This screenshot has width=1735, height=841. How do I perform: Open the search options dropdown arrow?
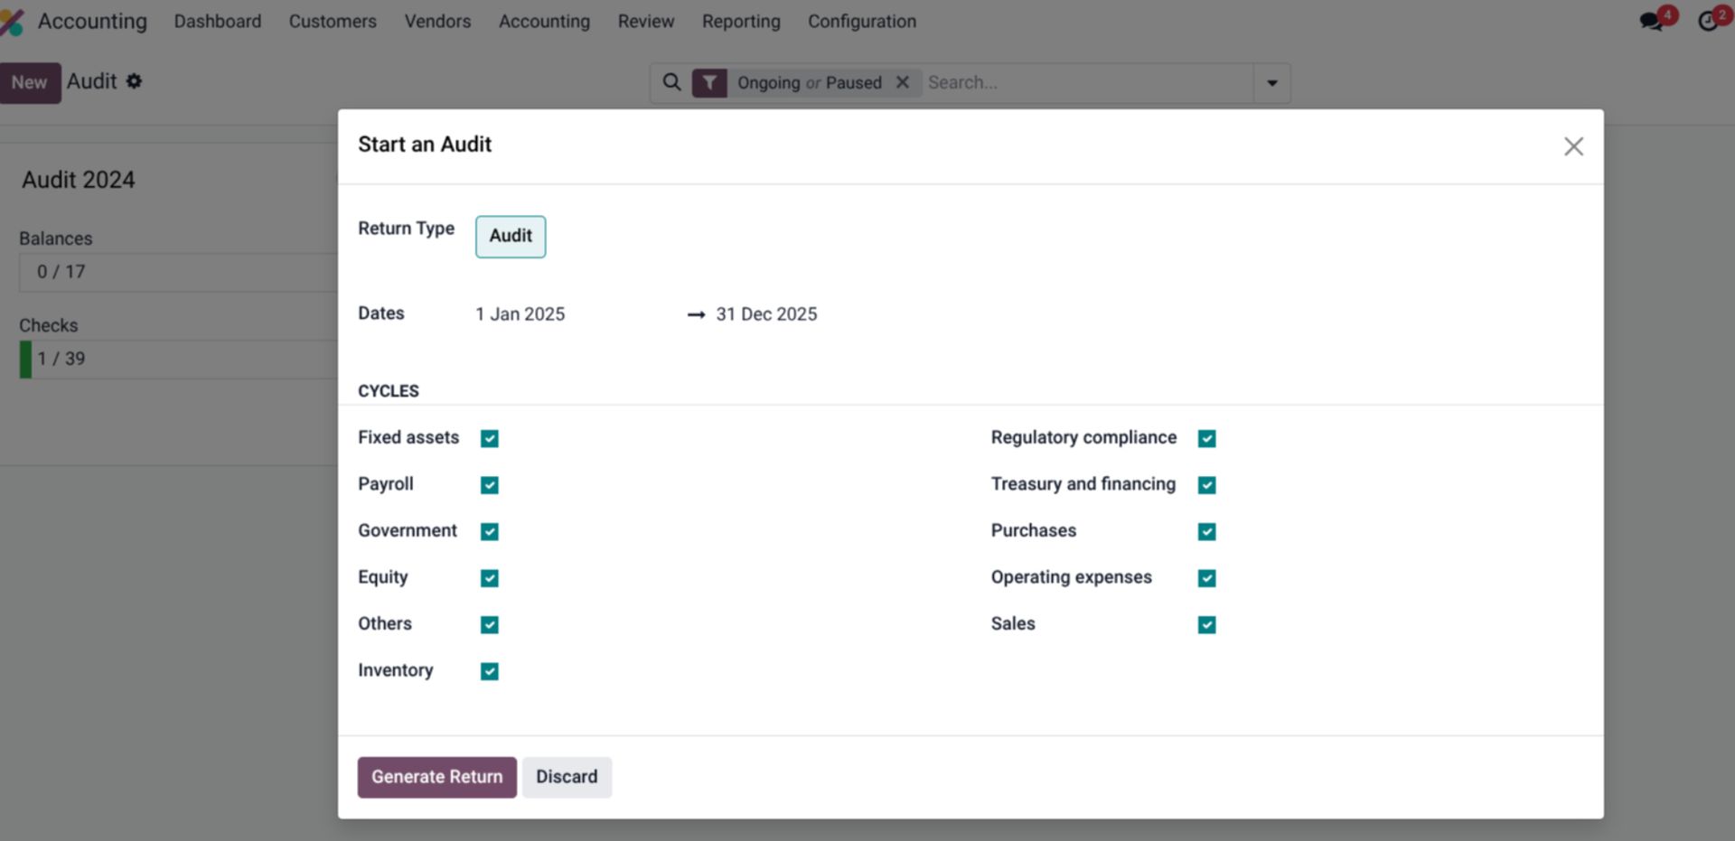click(x=1271, y=82)
